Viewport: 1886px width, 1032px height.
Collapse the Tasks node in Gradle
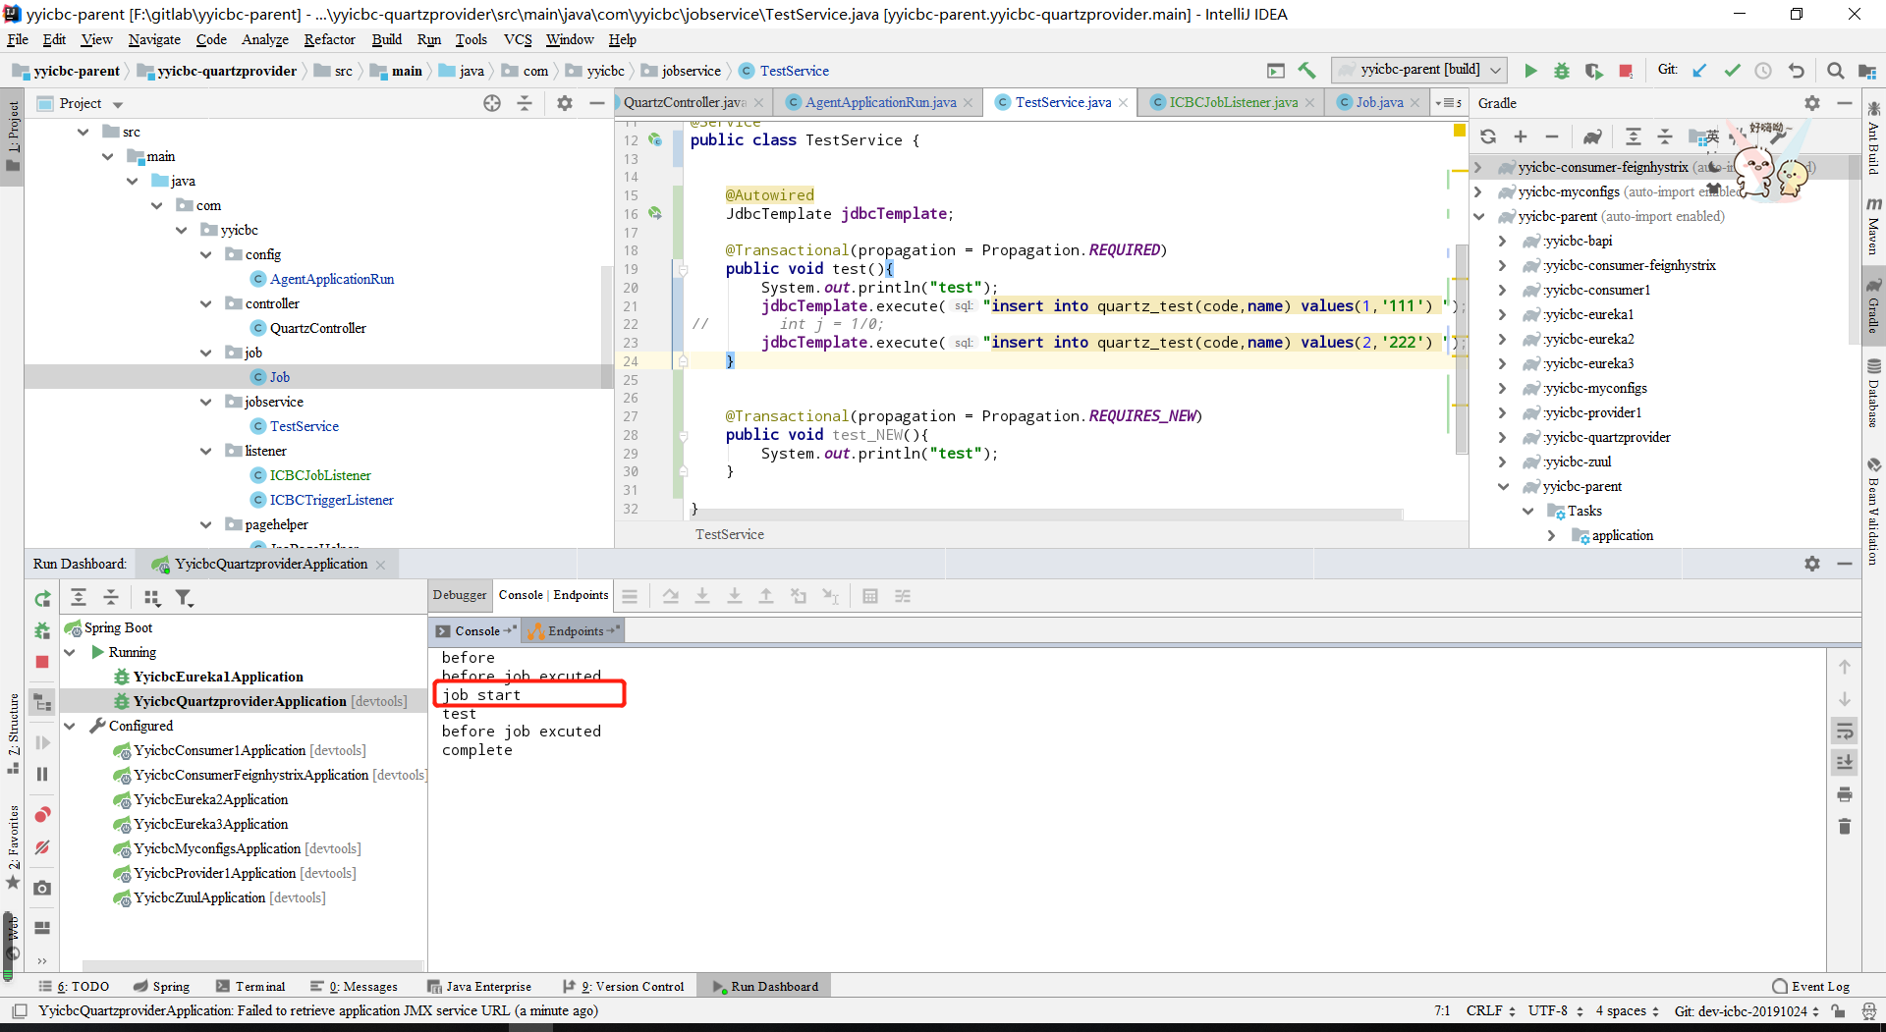[x=1527, y=511]
